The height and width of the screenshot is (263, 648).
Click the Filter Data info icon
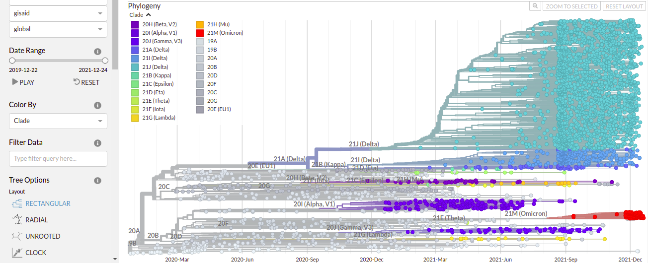[x=98, y=143]
